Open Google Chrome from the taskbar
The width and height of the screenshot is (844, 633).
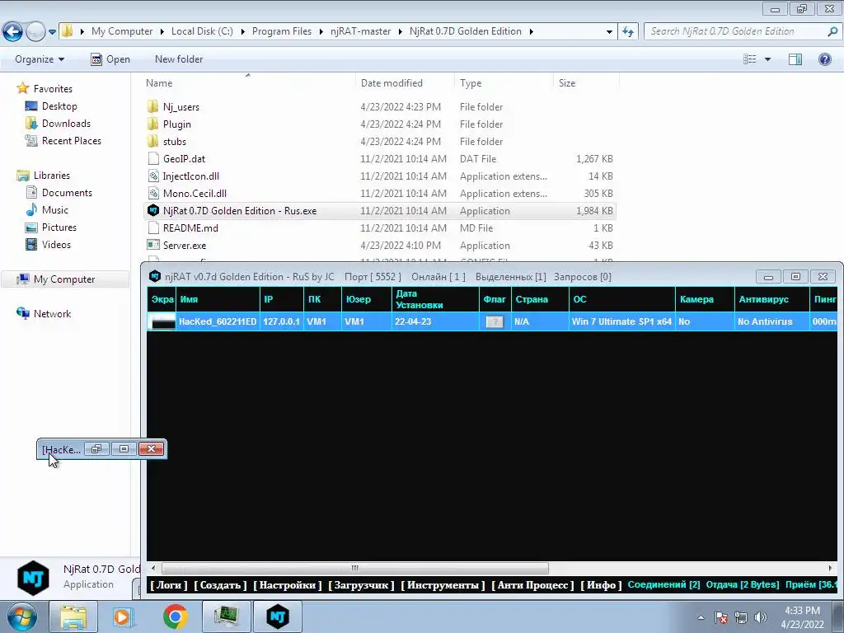(x=176, y=617)
